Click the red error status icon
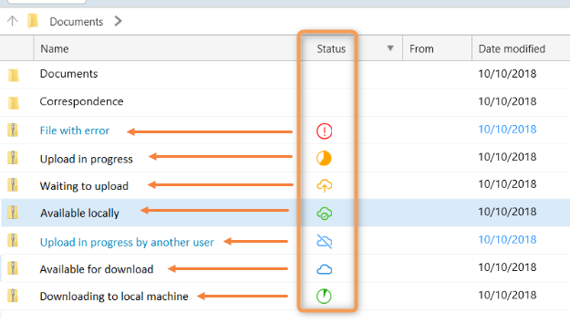Image resolution: width=570 pixels, height=334 pixels. pyautogui.click(x=324, y=131)
